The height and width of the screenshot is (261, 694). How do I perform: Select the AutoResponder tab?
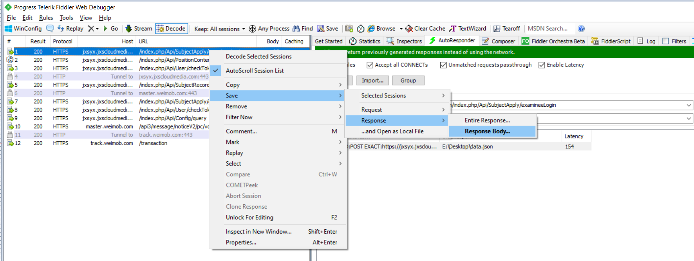point(452,41)
